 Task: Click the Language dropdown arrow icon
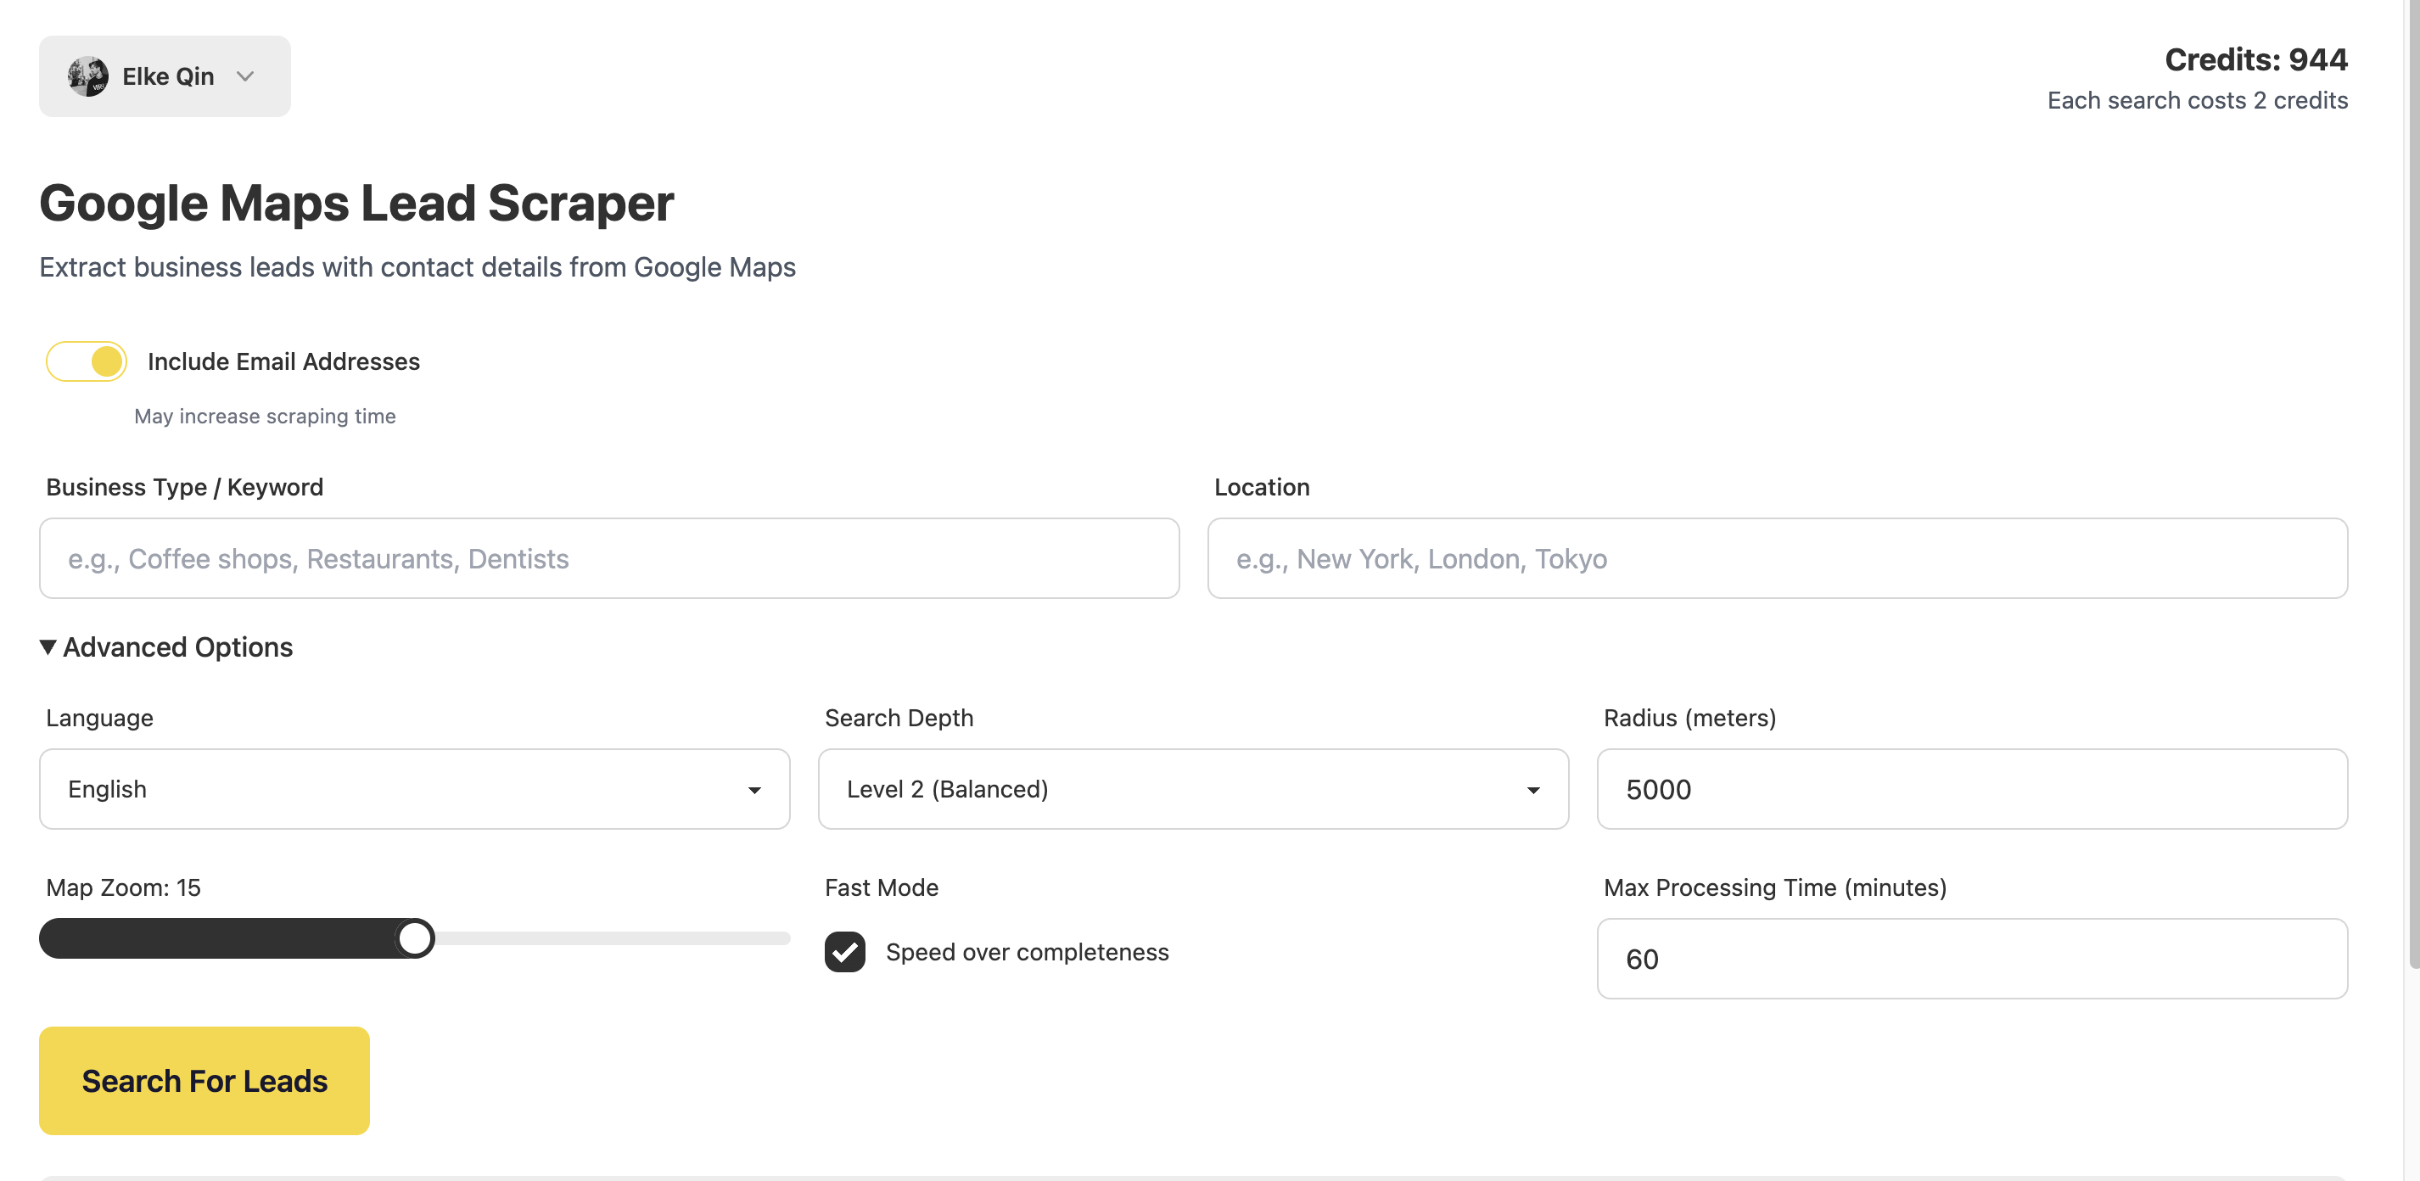(753, 790)
